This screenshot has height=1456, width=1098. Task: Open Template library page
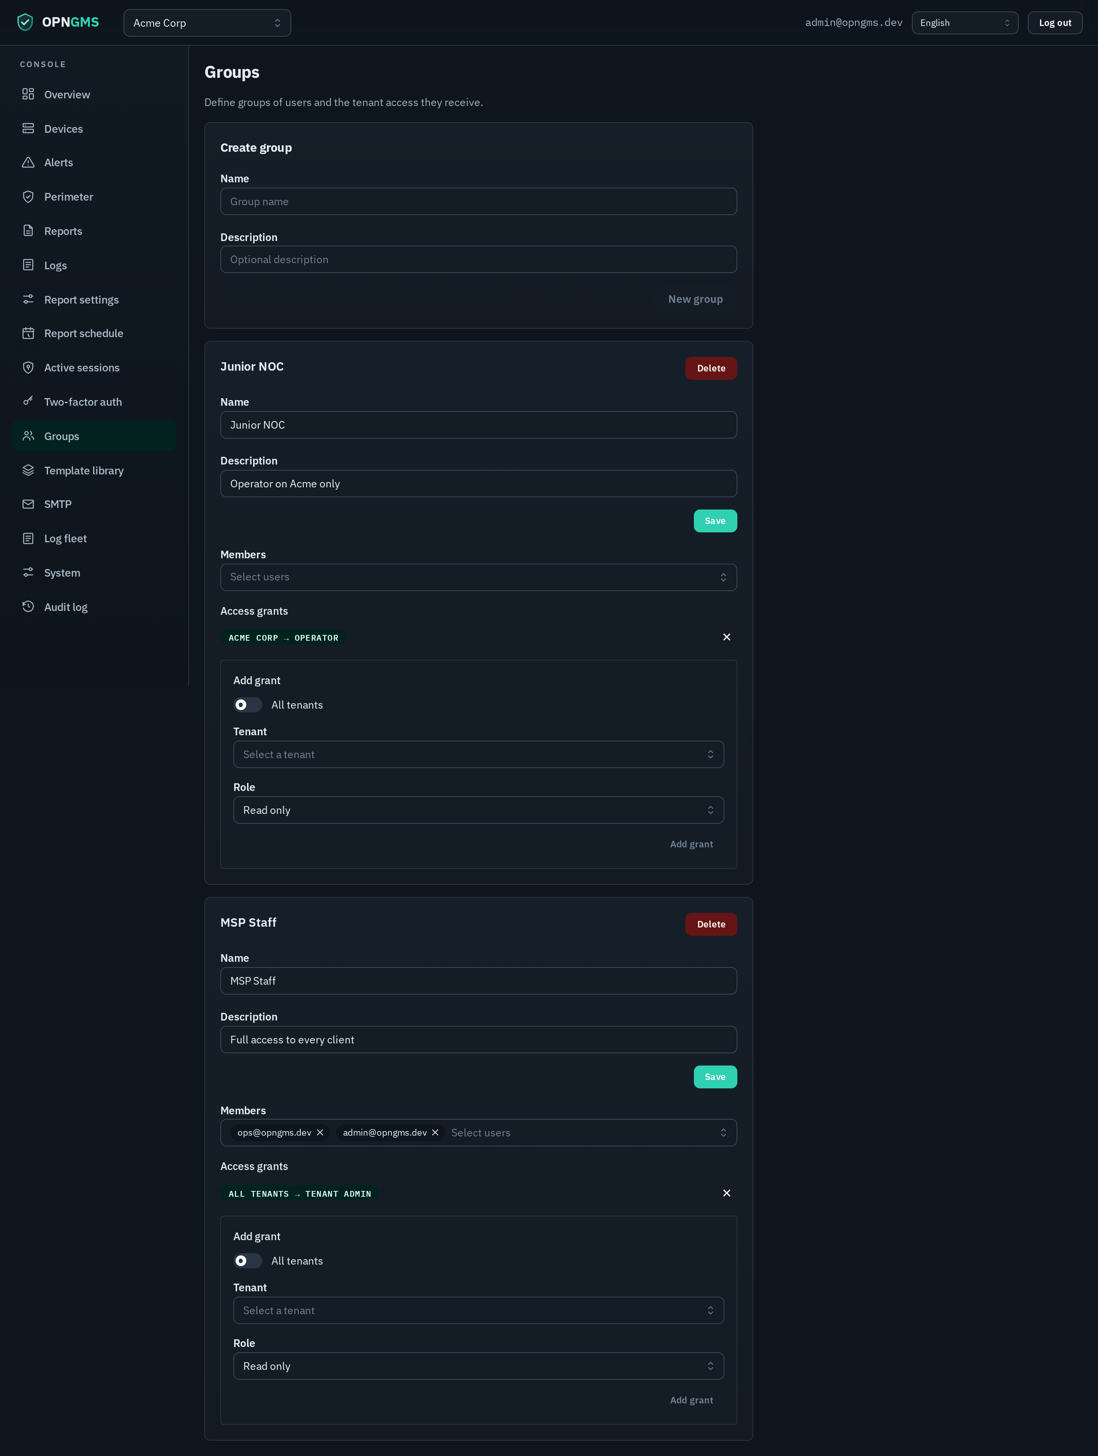click(x=94, y=470)
